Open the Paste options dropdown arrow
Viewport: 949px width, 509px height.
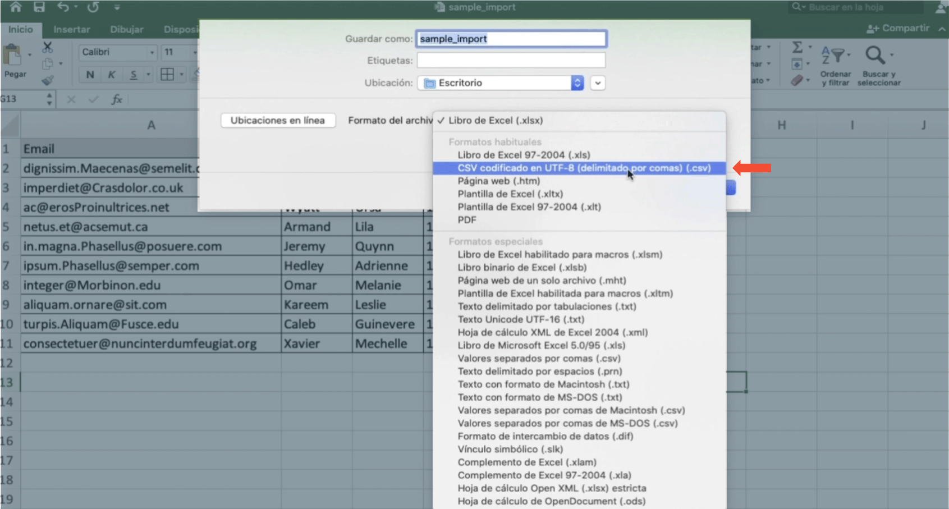coord(29,55)
